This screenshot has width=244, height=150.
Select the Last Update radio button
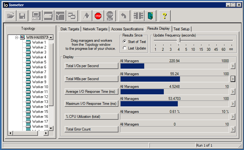(125, 48)
